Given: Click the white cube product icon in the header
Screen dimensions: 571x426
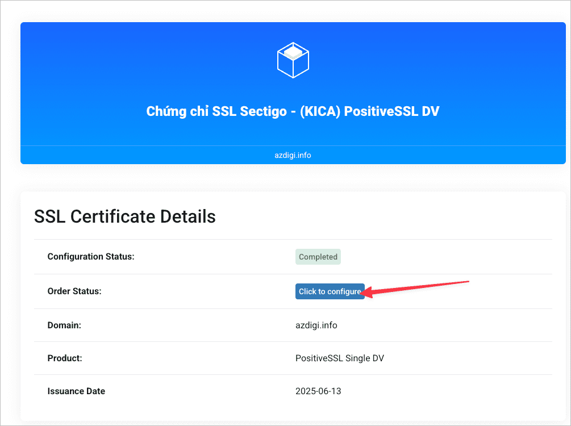Looking at the screenshot, I should coord(293,59).
